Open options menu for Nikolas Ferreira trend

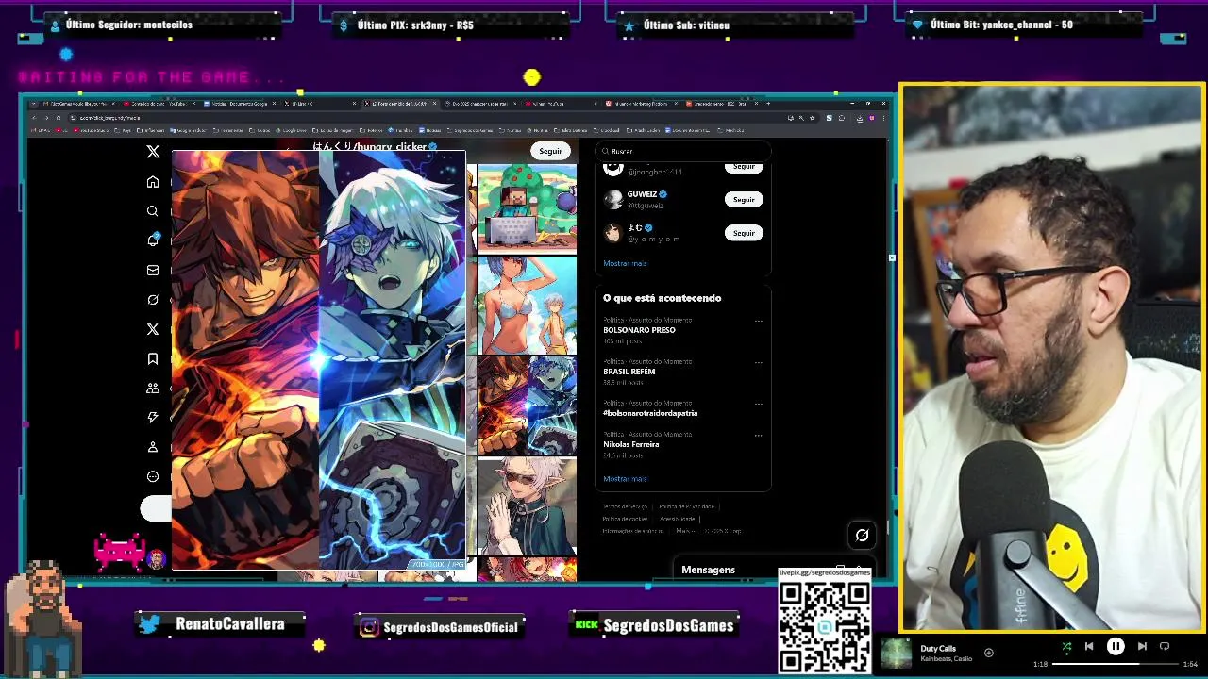758,435
